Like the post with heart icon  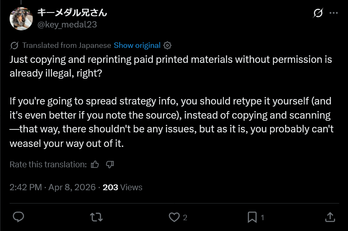[174, 217]
